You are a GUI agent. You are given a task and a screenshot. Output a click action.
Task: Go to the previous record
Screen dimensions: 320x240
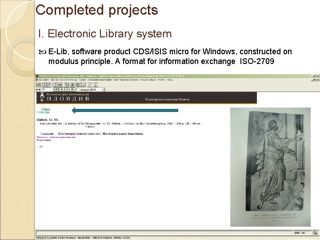click(x=61, y=89)
